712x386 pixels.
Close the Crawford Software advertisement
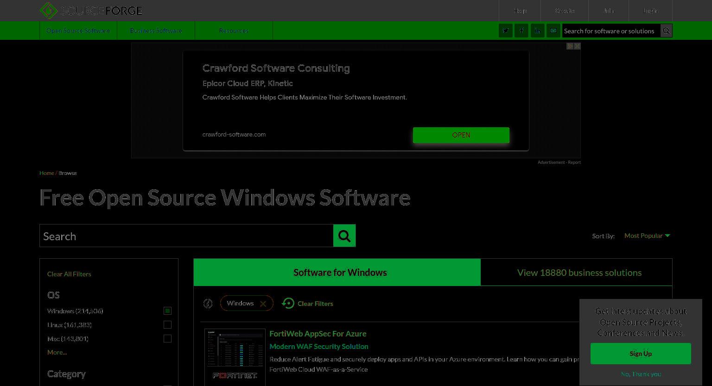coord(577,46)
